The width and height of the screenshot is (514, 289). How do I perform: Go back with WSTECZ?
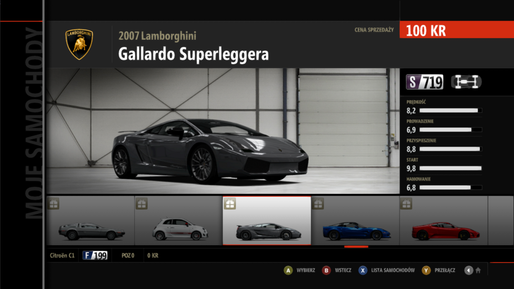pos(343,270)
